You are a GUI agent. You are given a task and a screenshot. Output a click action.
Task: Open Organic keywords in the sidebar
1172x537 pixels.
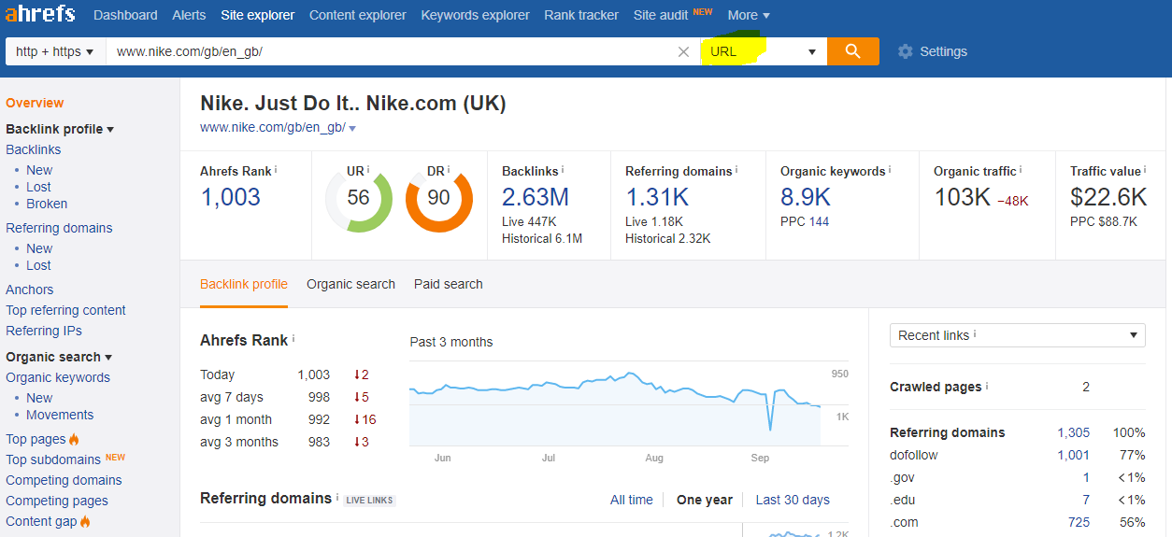click(x=58, y=377)
